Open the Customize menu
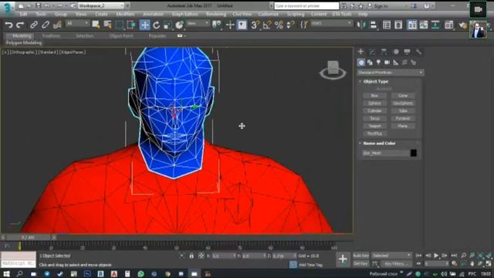The image size is (494, 278). click(x=269, y=14)
